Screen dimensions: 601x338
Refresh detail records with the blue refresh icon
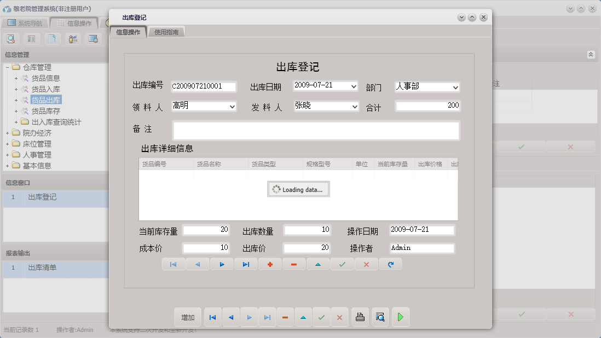click(x=390, y=264)
